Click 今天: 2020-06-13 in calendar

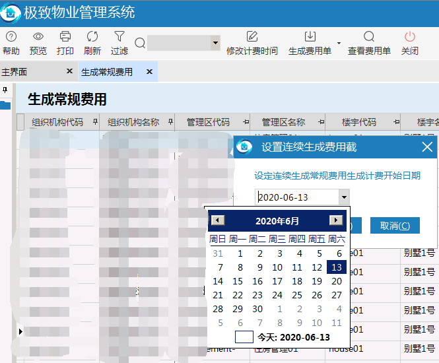(x=293, y=337)
